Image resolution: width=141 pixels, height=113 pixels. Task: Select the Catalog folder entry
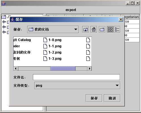pyautogui.click(x=22, y=40)
